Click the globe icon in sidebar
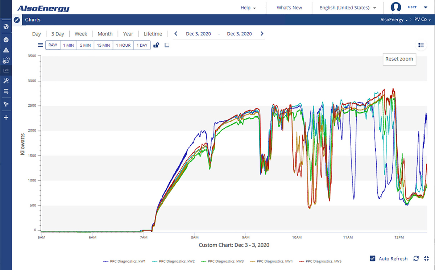Image resolution: width=435 pixels, height=270 pixels. pyautogui.click(x=6, y=27)
